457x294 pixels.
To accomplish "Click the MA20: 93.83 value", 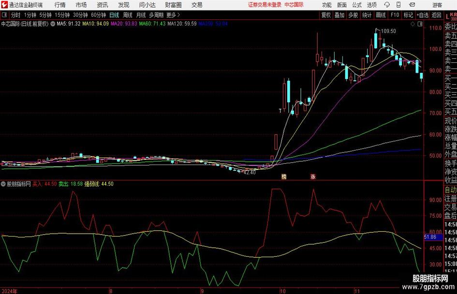I will [124, 24].
